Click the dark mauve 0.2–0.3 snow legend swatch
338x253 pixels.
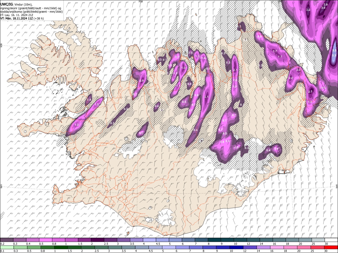tap(7, 240)
